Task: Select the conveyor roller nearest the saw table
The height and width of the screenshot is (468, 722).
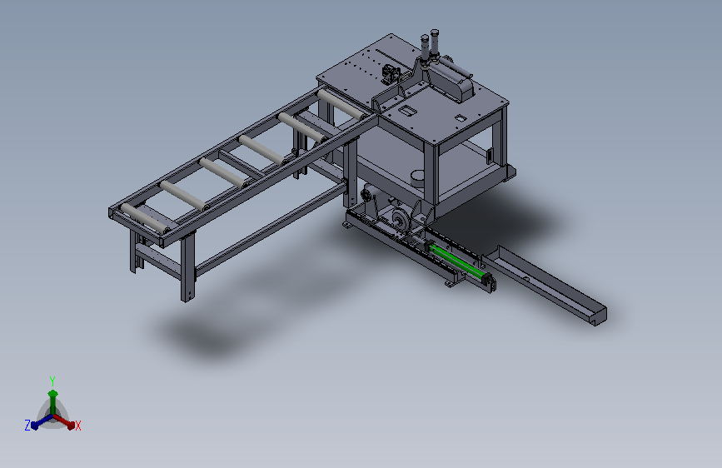Action: pyautogui.click(x=341, y=104)
